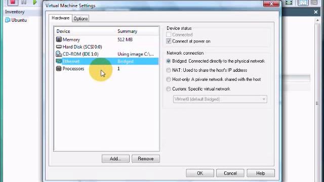Screen dimensions: 324x182
Task: Click the Remove button
Action: point(146,159)
